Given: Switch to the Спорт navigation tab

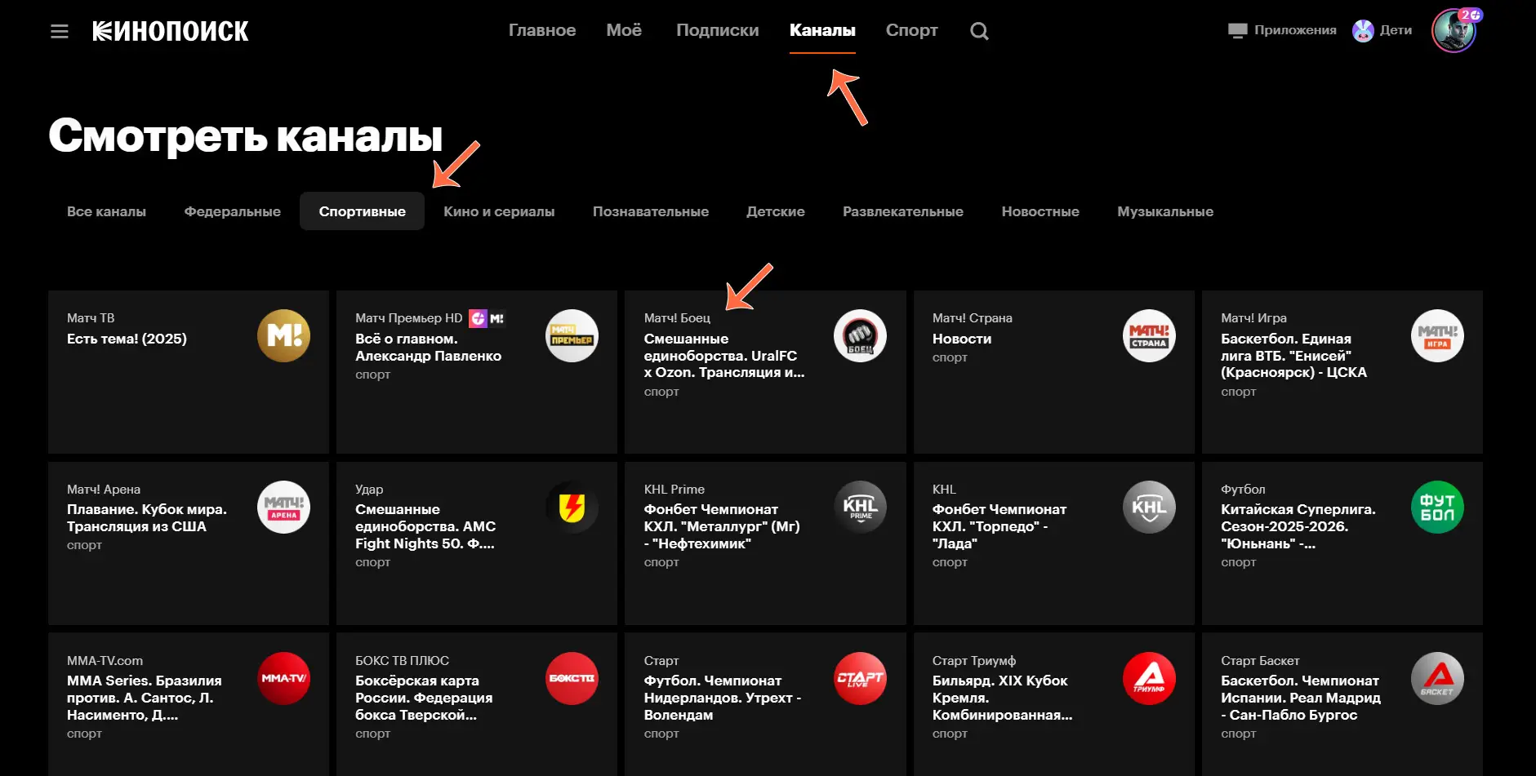Looking at the screenshot, I should 911,31.
